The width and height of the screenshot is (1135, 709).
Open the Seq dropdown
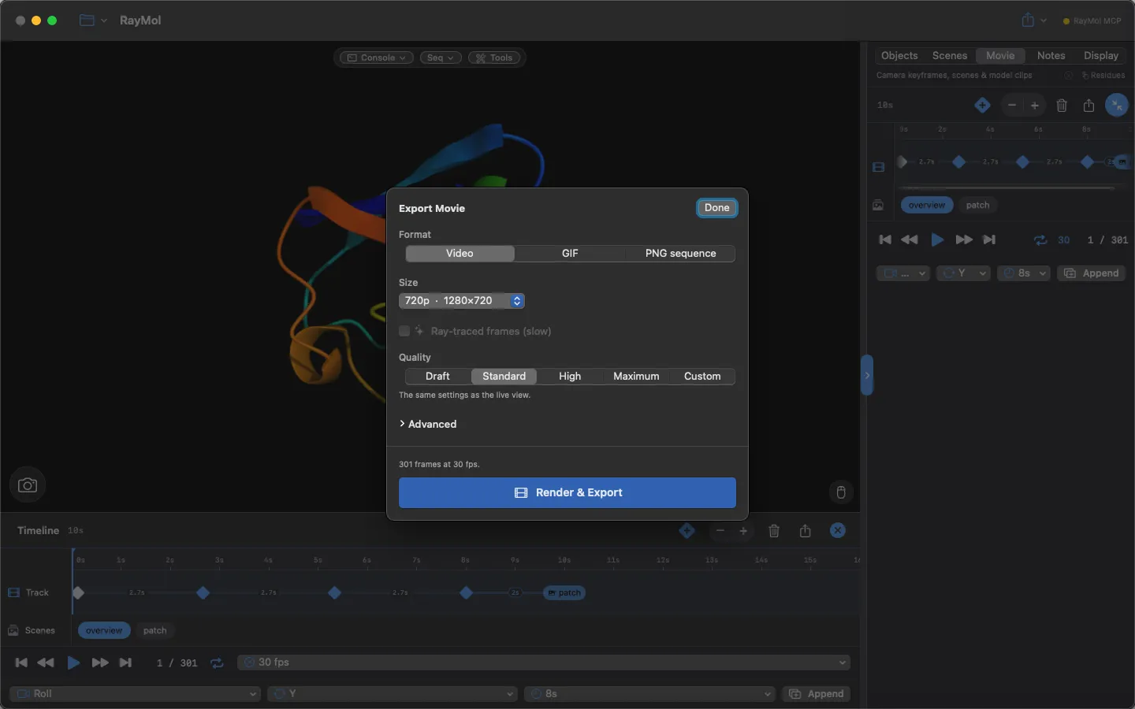441,58
